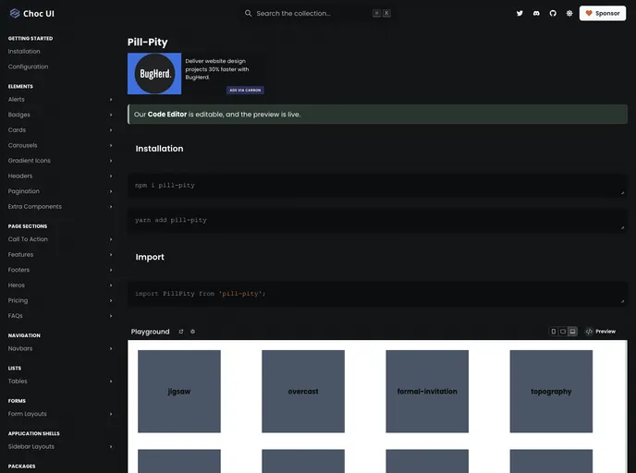Expand the Call To Action section
Viewport: 636px width, 473px height.
point(60,239)
